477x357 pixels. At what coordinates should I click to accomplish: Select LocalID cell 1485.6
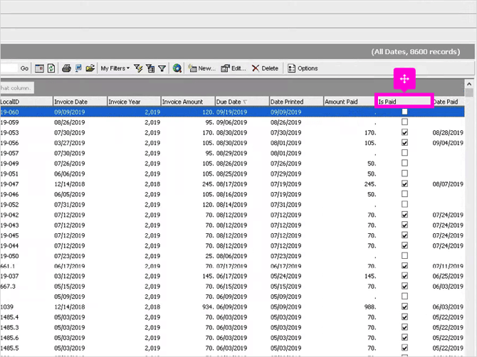pos(9,338)
